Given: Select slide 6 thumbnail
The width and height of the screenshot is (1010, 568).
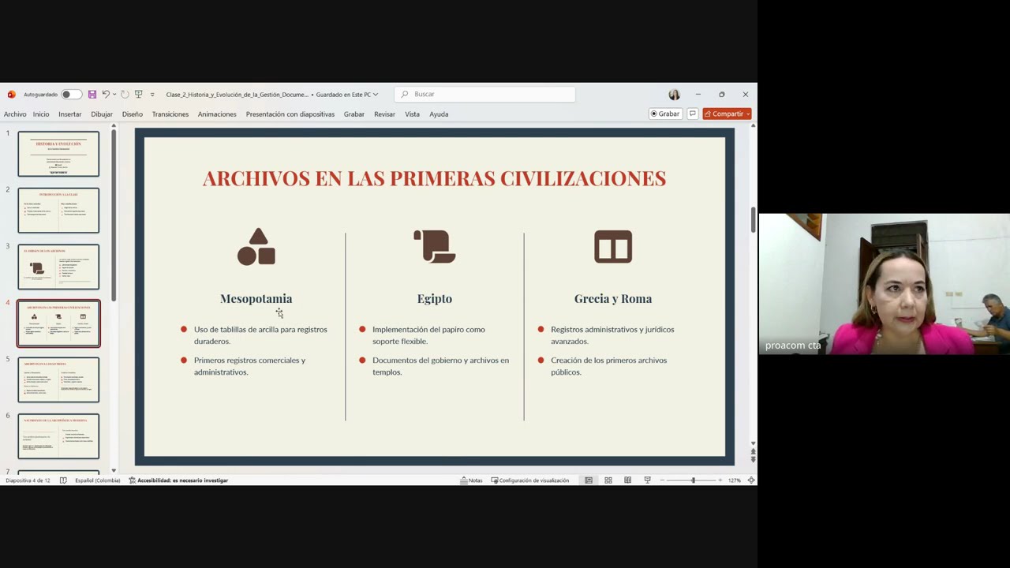Looking at the screenshot, I should [58, 436].
